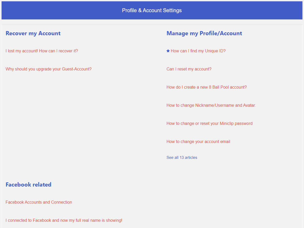The height and width of the screenshot is (228, 304).
Task: Open 'How to change your account email'
Action: tap(198, 142)
